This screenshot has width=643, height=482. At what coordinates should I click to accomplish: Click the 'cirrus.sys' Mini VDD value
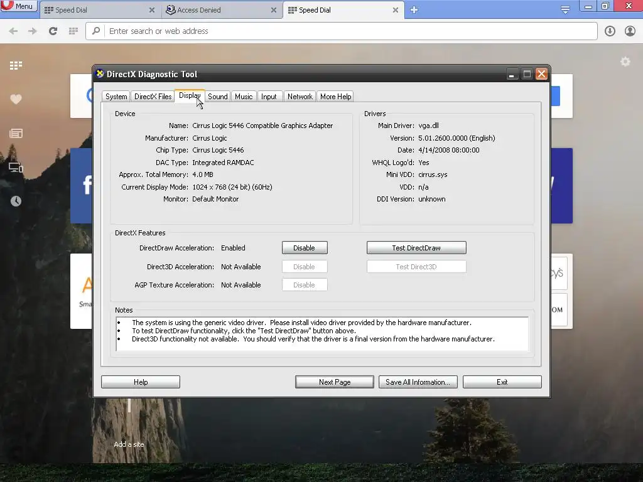point(433,174)
